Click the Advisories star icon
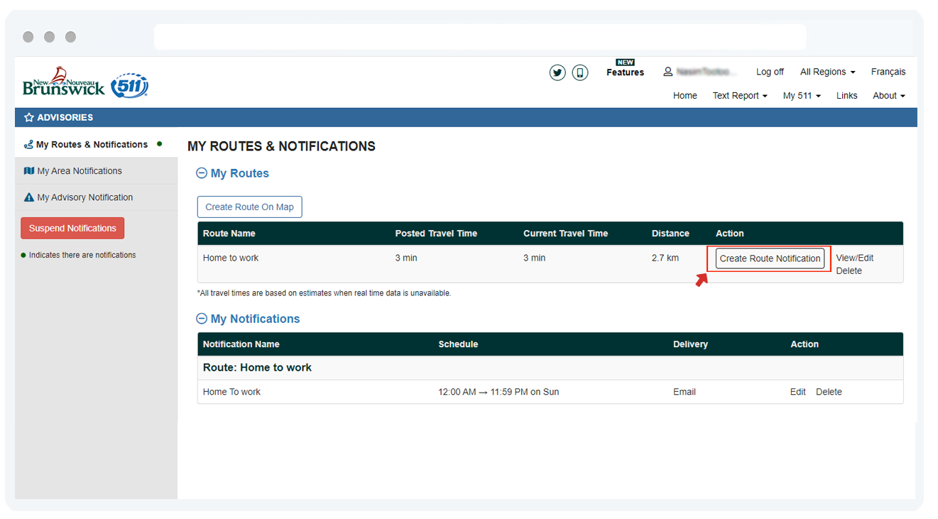Viewport: 938px width, 519px height. 29,117
